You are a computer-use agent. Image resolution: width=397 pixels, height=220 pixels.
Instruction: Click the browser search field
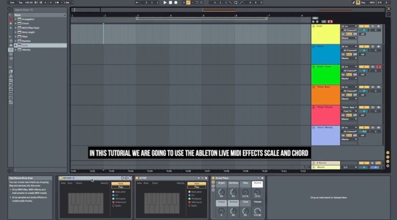click(x=39, y=10)
